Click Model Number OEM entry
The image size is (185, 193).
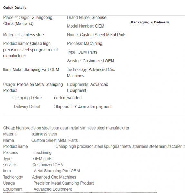(x=86, y=26)
